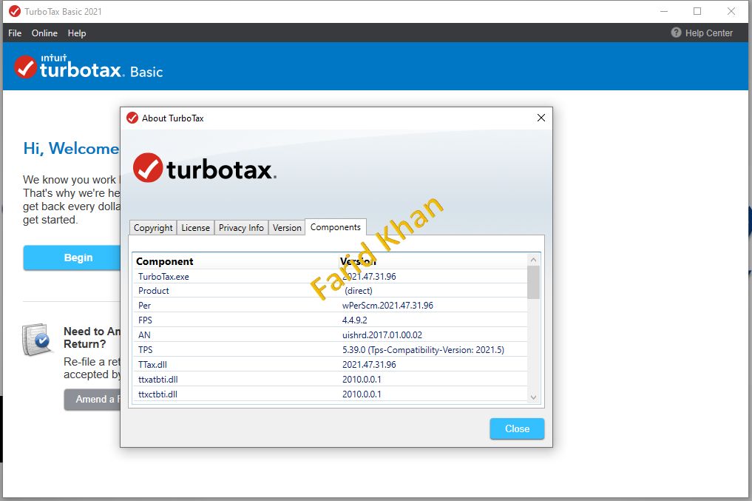Select the TurboTax.exe row
The image size is (752, 501).
[330, 277]
